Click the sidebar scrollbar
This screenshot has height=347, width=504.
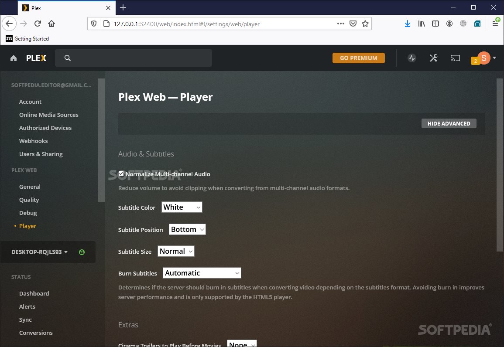(101, 140)
